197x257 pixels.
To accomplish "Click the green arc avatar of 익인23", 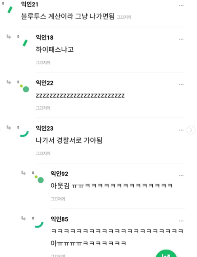I will coord(25,134).
